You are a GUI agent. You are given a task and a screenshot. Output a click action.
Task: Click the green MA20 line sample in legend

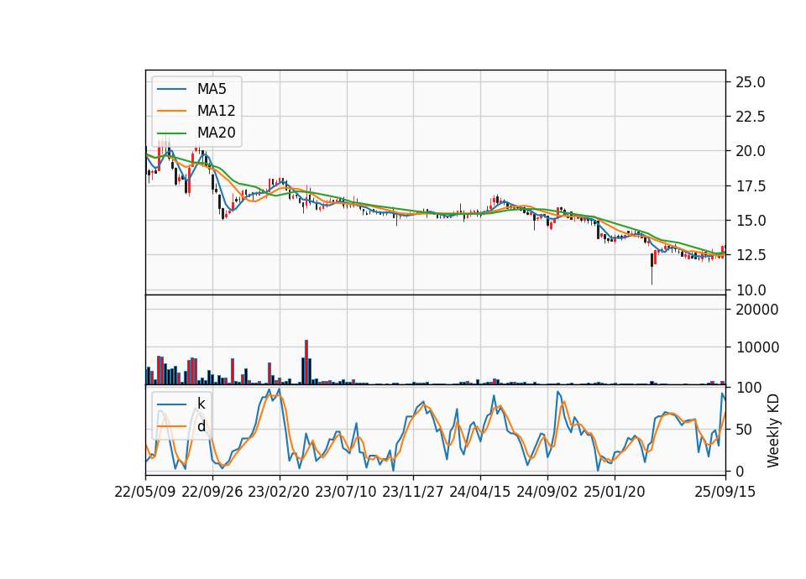pos(171,133)
